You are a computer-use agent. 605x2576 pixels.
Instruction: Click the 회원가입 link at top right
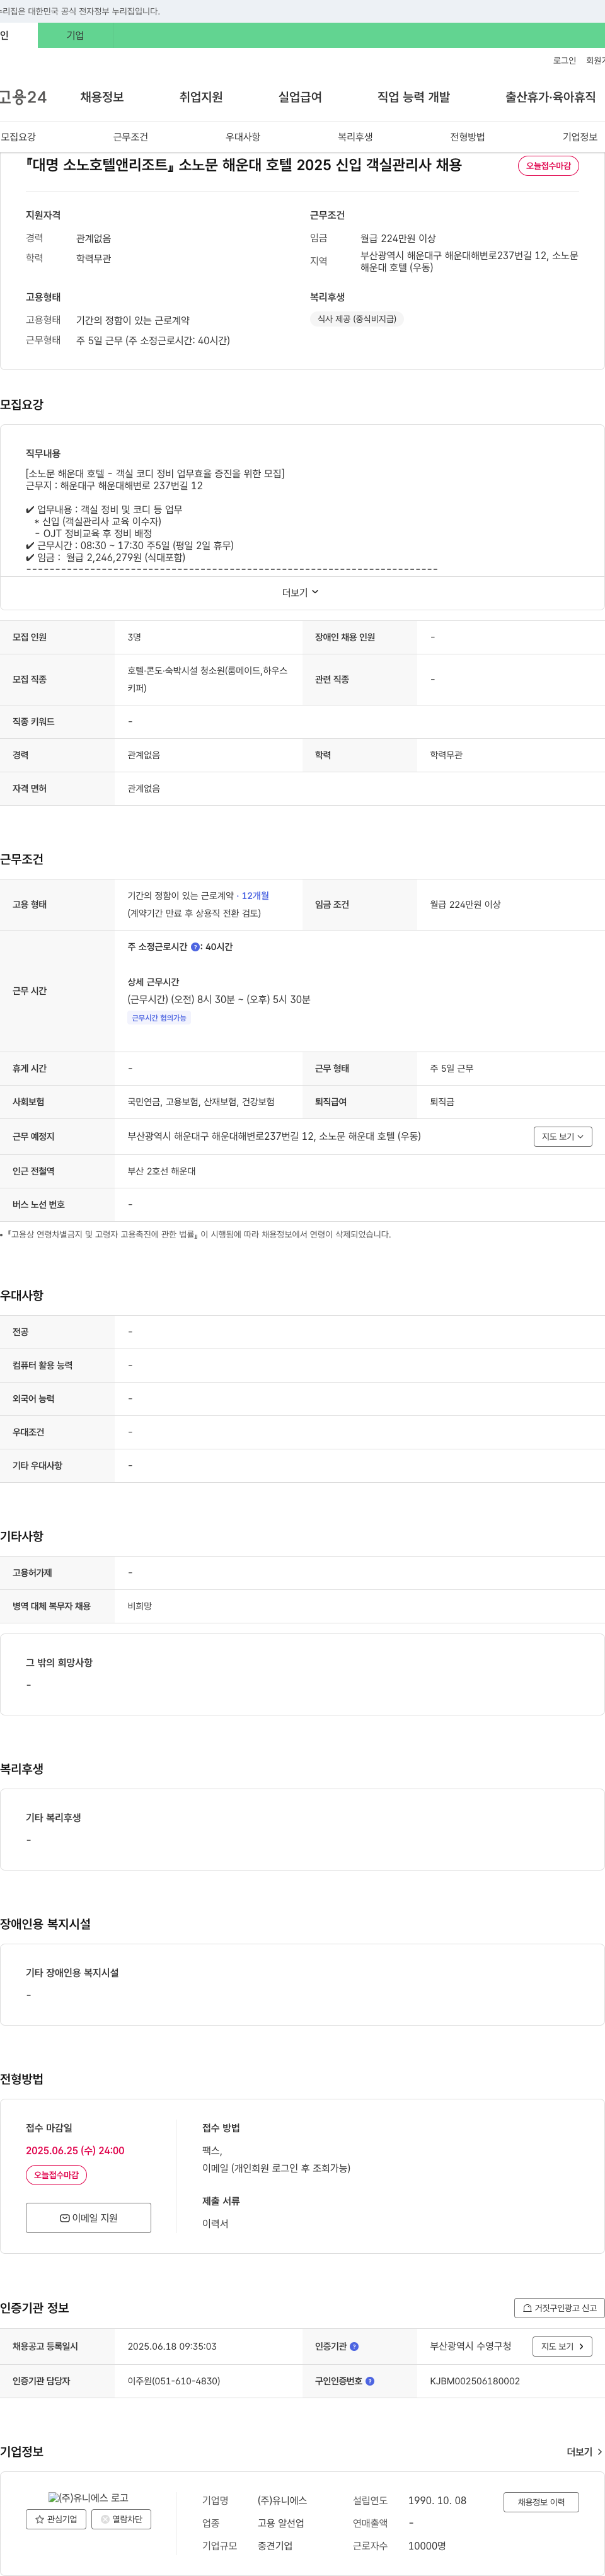point(595,61)
